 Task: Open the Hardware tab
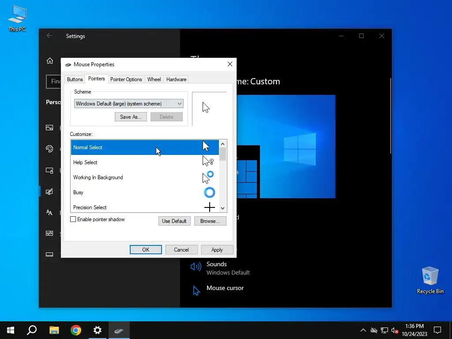pyautogui.click(x=176, y=79)
